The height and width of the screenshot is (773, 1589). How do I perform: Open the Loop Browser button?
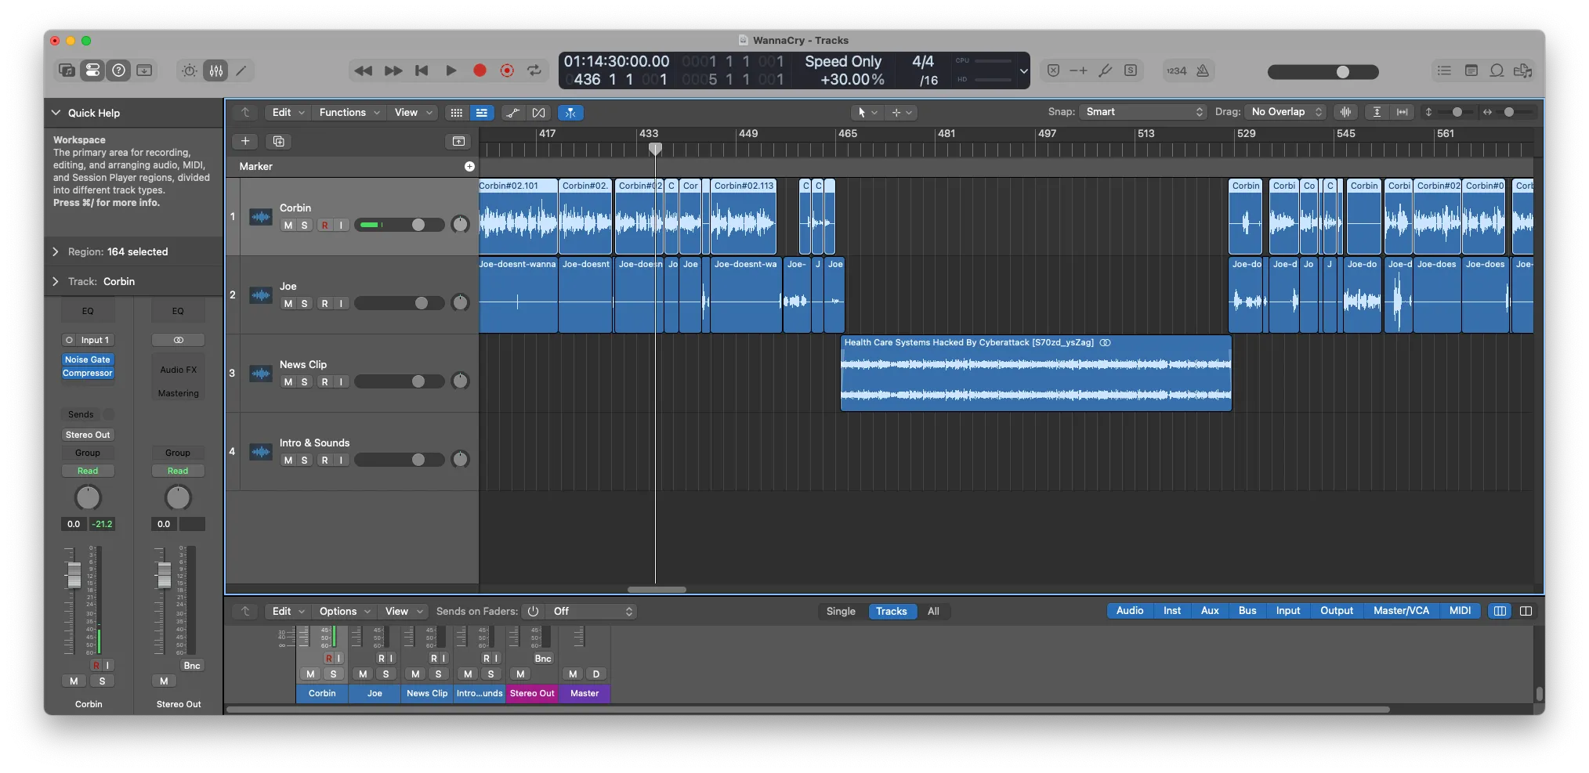pos(1497,70)
